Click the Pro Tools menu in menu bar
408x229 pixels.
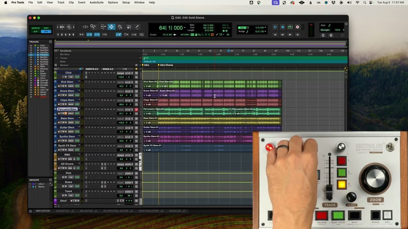(18, 3)
